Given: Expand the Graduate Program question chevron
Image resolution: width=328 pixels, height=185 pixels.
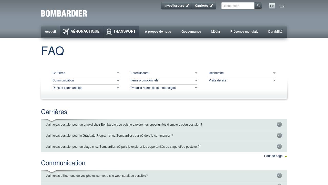Looking at the screenshot, I should pyautogui.click(x=279, y=135).
